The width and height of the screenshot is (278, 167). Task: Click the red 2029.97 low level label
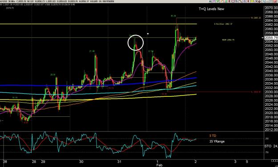[256, 92]
